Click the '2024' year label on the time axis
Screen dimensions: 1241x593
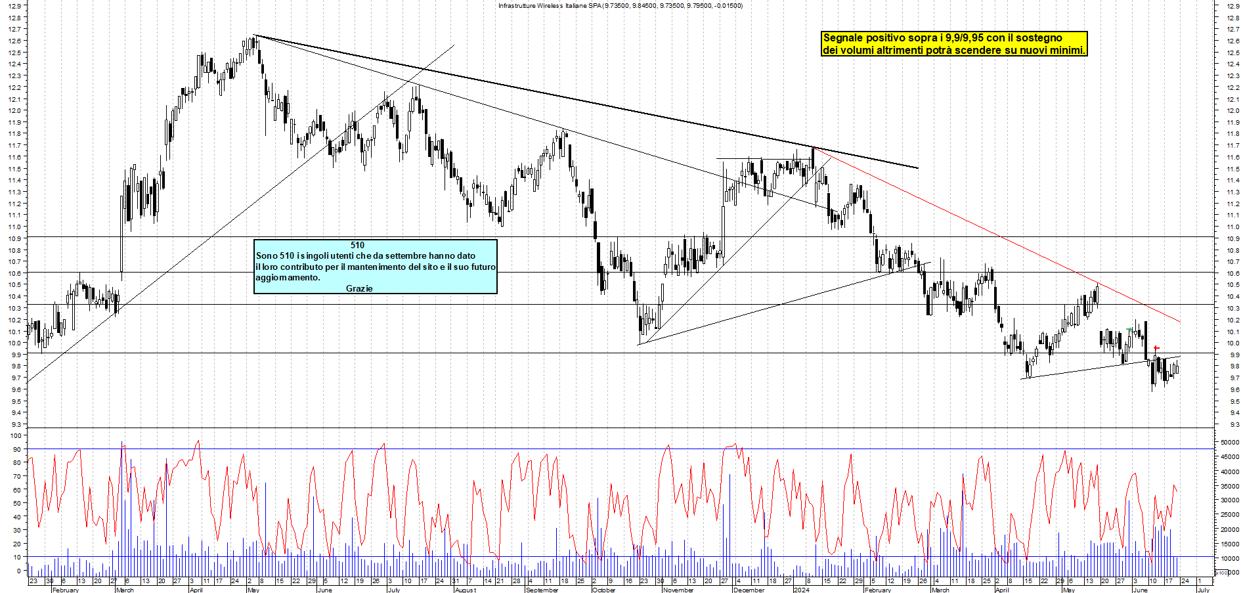tap(801, 590)
